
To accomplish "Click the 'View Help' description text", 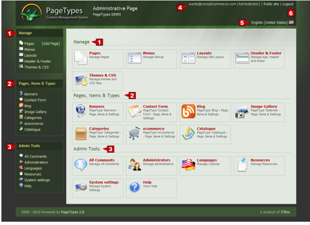I will pyautogui.click(x=150, y=186).
